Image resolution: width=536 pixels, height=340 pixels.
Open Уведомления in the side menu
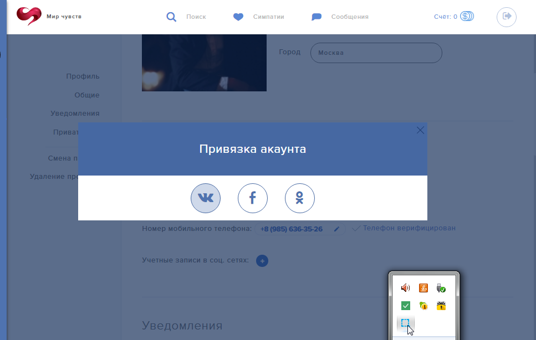75,114
